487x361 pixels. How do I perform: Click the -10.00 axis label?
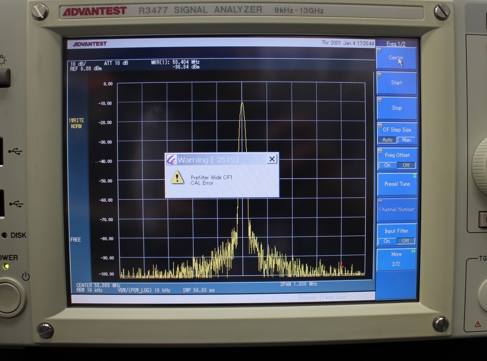pyautogui.click(x=105, y=103)
